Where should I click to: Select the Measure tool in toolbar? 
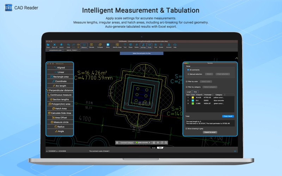(84, 46)
